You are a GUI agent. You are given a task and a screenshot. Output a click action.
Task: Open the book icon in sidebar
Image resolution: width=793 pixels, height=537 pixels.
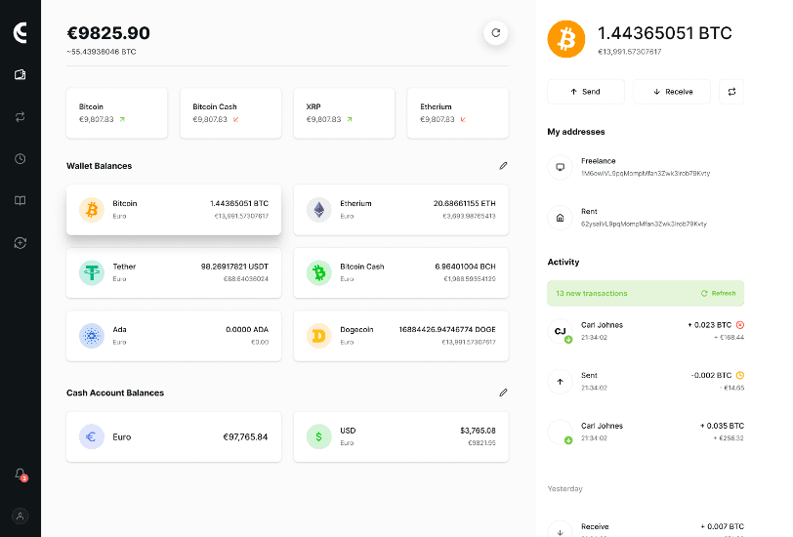20,200
